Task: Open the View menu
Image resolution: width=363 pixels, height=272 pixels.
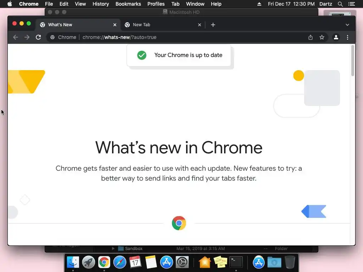Action: 80,4
